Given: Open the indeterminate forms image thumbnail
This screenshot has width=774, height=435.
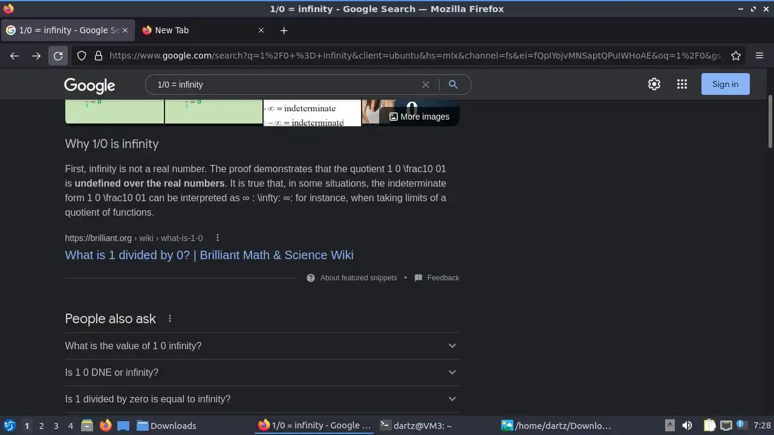Looking at the screenshot, I should click(x=312, y=112).
